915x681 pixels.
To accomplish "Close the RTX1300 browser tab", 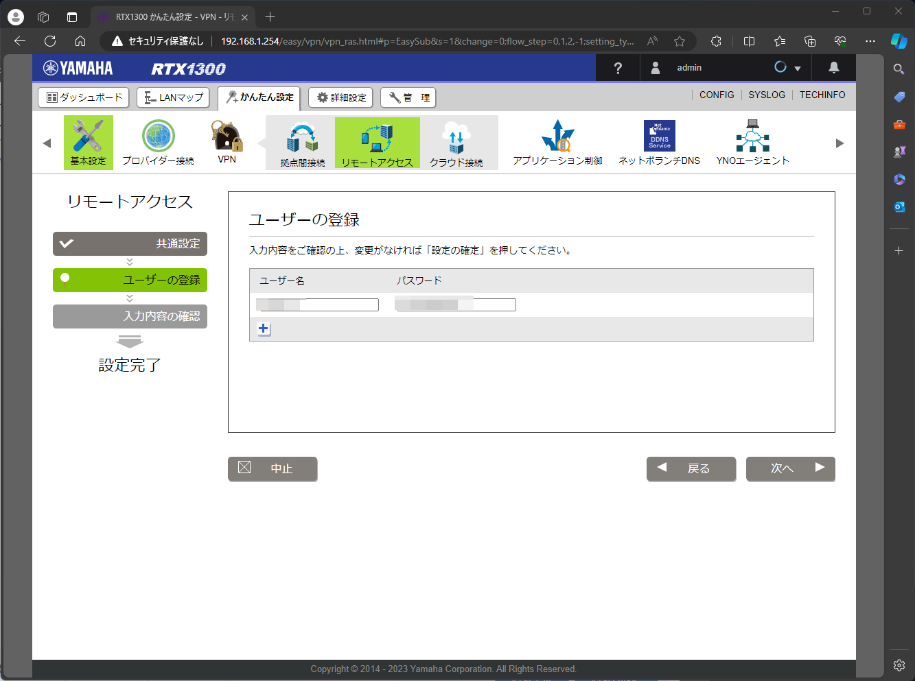I will 244,17.
